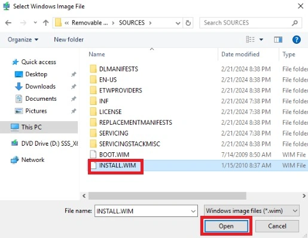This screenshot has width=308, height=238.
Task: Open the view options dropdown arrow
Action: [x=261, y=40]
